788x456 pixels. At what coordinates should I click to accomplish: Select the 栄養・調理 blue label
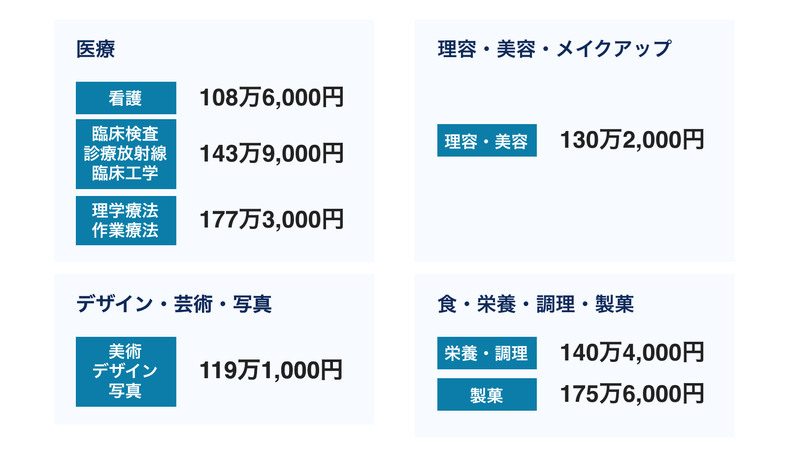(x=487, y=353)
